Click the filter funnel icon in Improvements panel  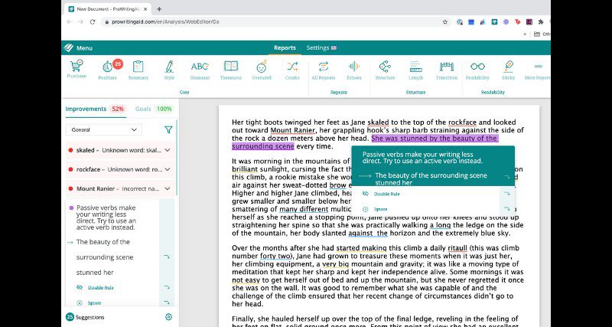coord(168,129)
